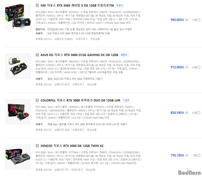Check the compare box for ASUS KO RTX 3060
202x176 pixels.
point(199,67)
